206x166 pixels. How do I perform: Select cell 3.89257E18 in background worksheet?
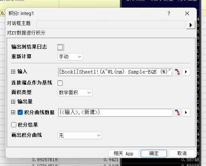click(x=45, y=160)
